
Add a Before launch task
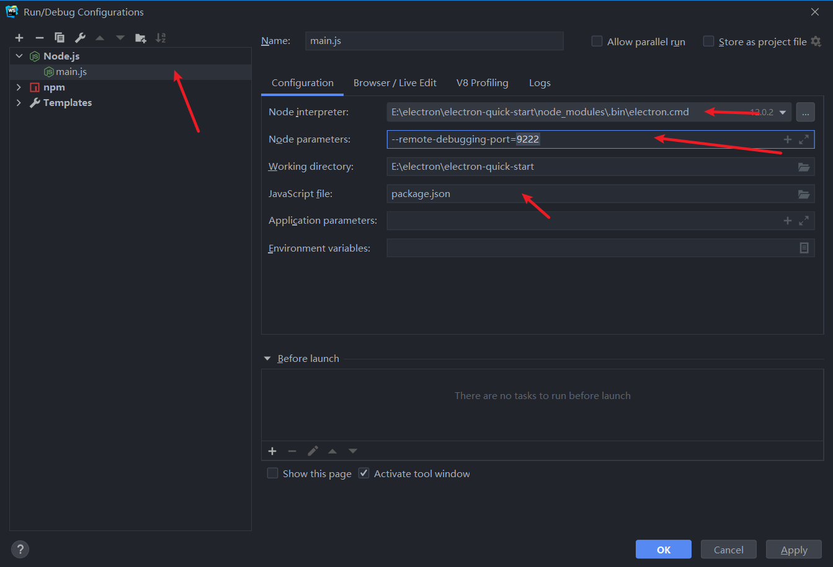[x=272, y=451]
